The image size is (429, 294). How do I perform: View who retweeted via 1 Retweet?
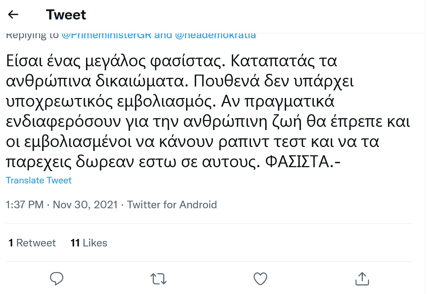(x=32, y=243)
